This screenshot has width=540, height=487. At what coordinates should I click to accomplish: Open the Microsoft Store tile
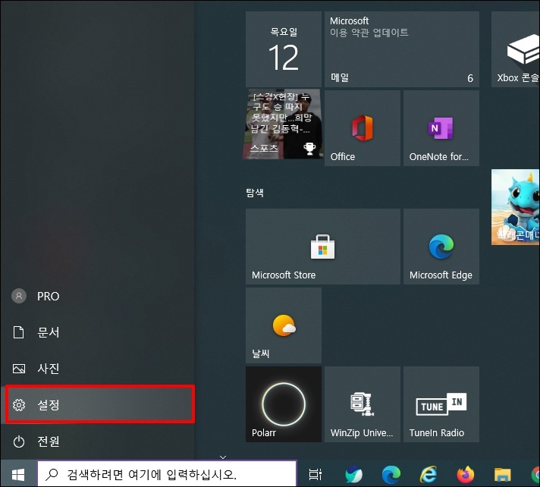pyautogui.click(x=323, y=247)
